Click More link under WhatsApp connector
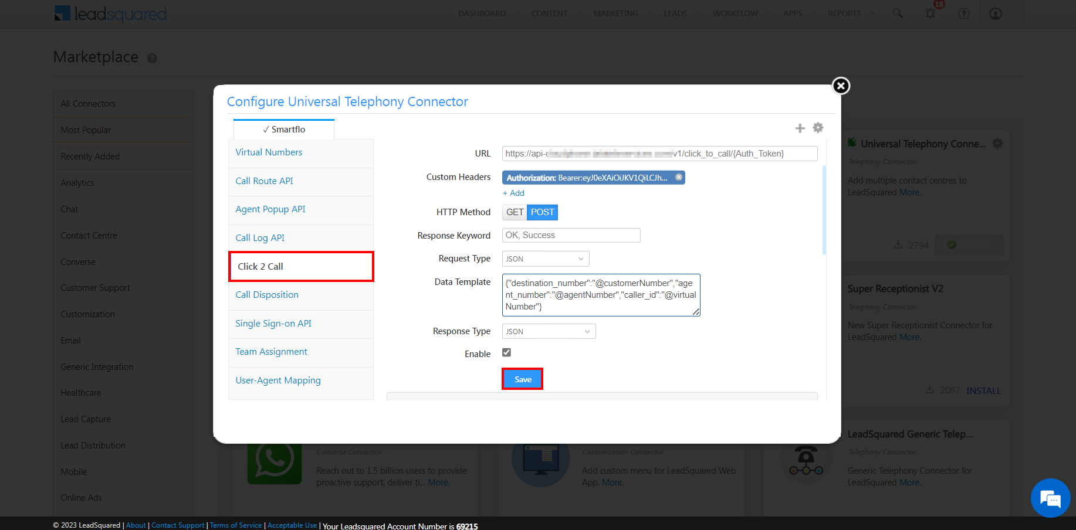 (x=438, y=483)
